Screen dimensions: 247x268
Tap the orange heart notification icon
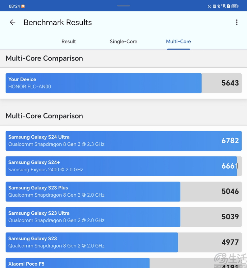(23, 6)
